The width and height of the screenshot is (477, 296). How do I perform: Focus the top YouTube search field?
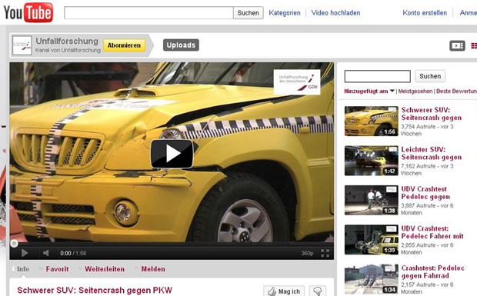point(148,13)
